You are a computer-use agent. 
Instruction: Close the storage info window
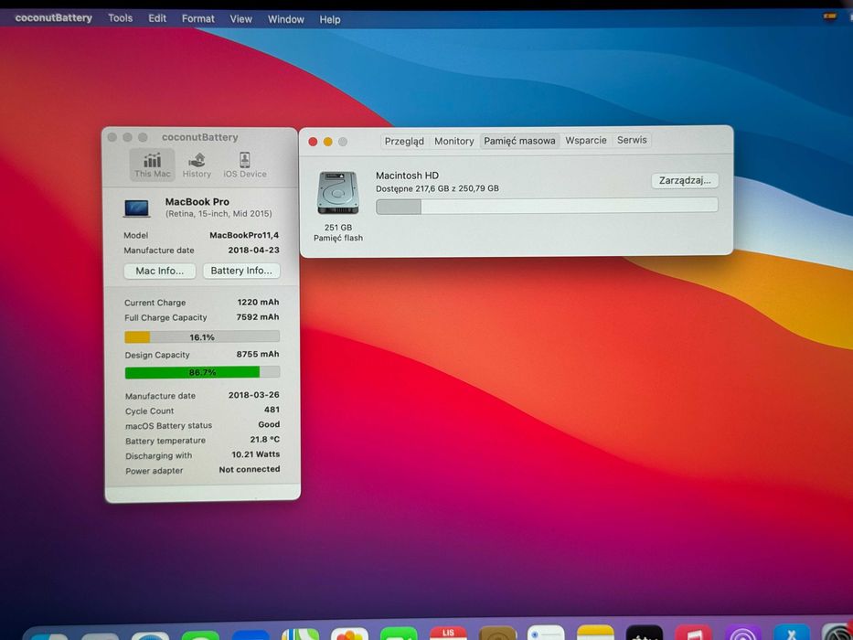click(x=313, y=142)
